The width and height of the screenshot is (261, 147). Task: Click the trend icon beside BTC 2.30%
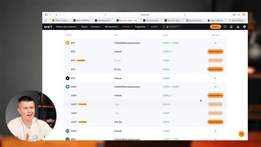coord(171,51)
